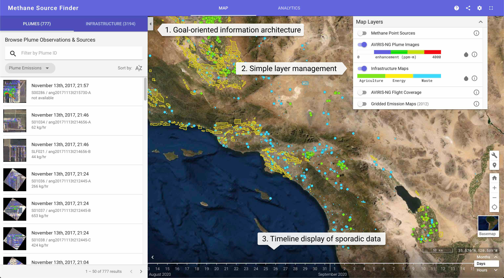Select the location pin tool
504x278 pixels.
pyautogui.click(x=494, y=165)
